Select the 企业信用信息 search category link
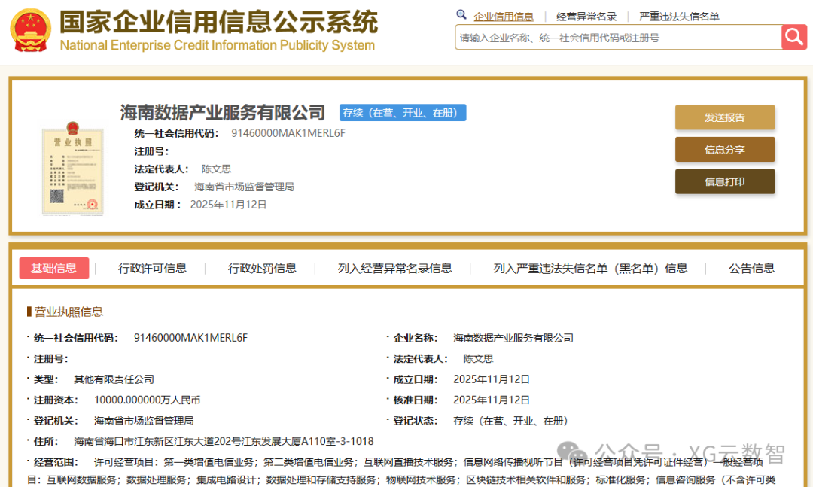 504,17
